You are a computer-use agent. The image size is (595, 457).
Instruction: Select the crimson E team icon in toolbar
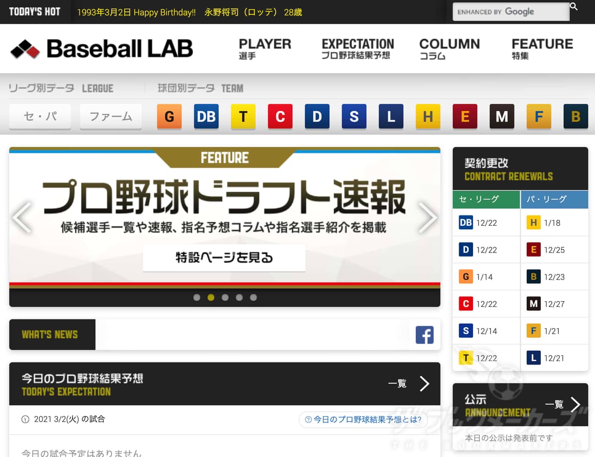(x=465, y=116)
